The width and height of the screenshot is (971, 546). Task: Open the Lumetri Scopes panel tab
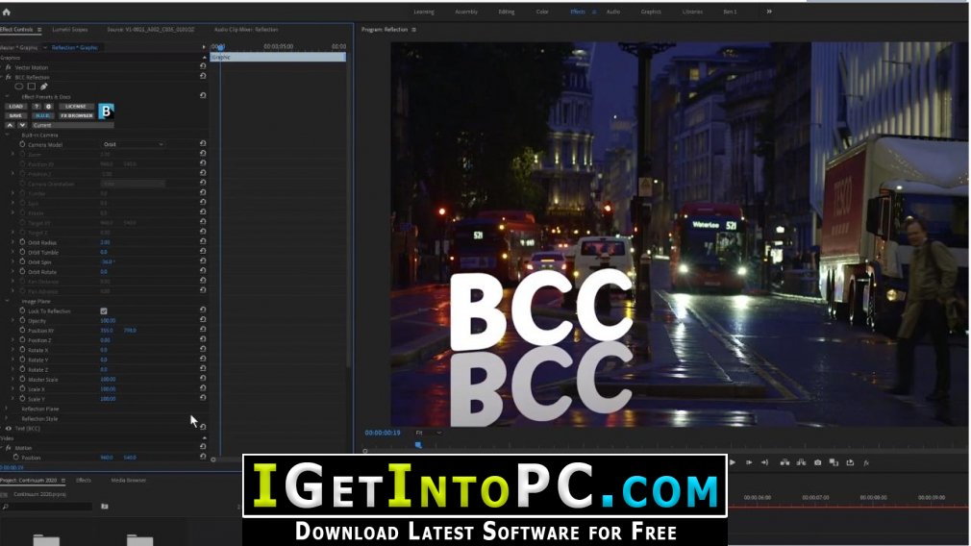(70, 30)
